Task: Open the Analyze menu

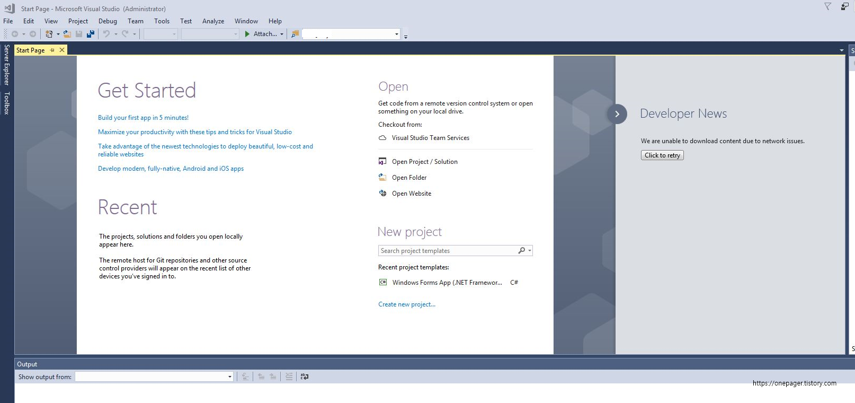Action: point(213,21)
